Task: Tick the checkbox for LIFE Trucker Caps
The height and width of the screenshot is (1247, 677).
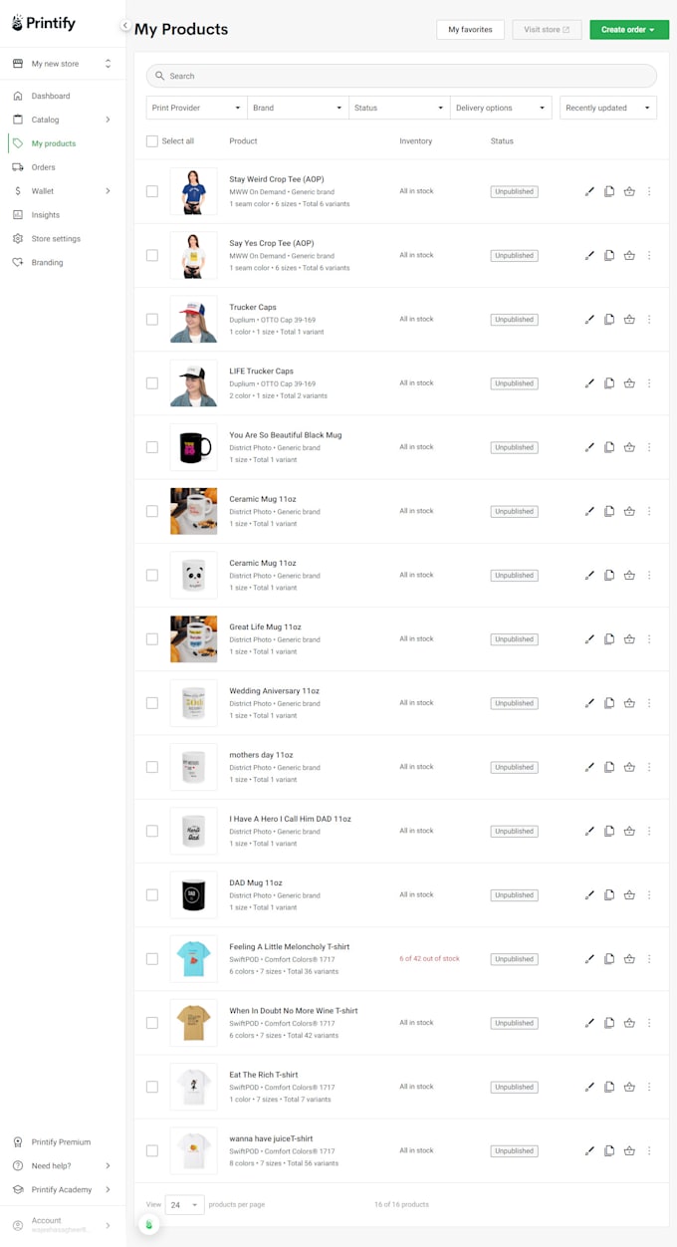Action: click(x=152, y=383)
